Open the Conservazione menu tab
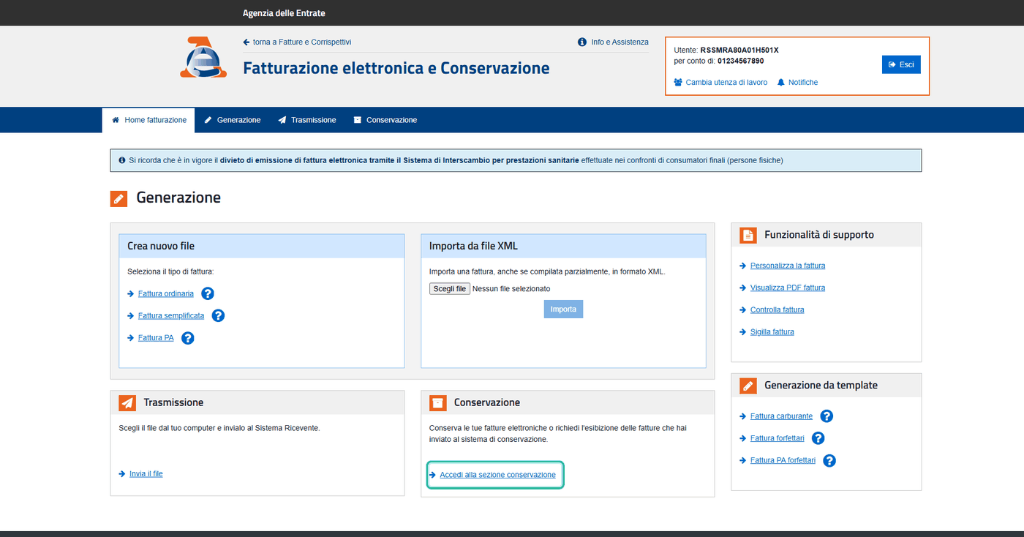Viewport: 1024px width, 537px height. 385,120
